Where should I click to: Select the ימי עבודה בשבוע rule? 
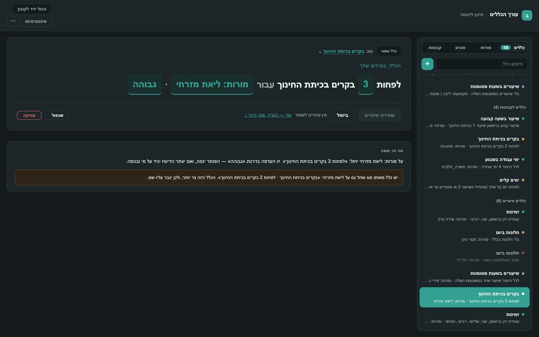point(475,163)
